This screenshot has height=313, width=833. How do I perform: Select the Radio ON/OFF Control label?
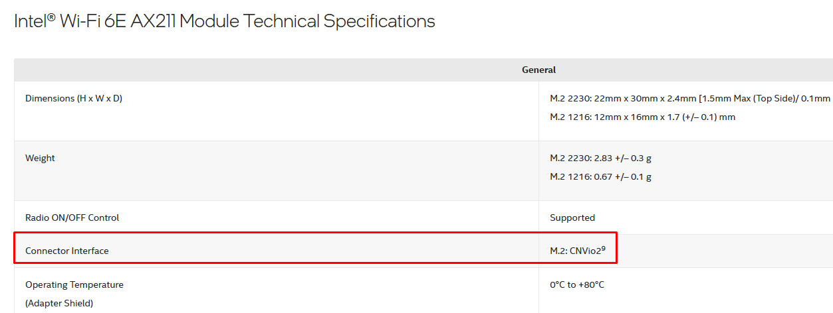pos(72,218)
